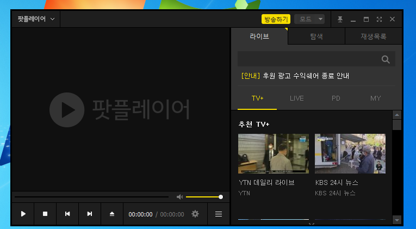Image resolution: width=416 pixels, height=229 pixels.
Task: Select the TV+ category tab
Action: pos(257,98)
